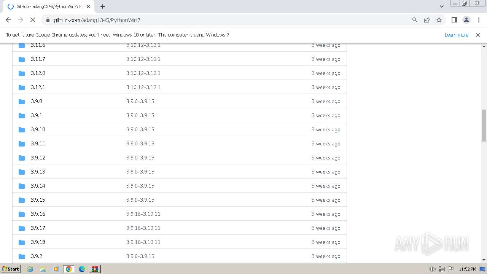The image size is (487, 274).
Task: Launch Internet Explorer from taskbar
Action: click(x=30, y=269)
